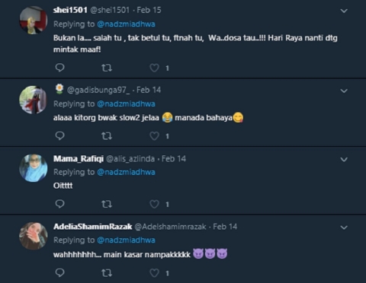Expand options chevron on AdeliaShamimRazak's tweet
Viewport: 366px width, 283px height.
tap(344, 227)
